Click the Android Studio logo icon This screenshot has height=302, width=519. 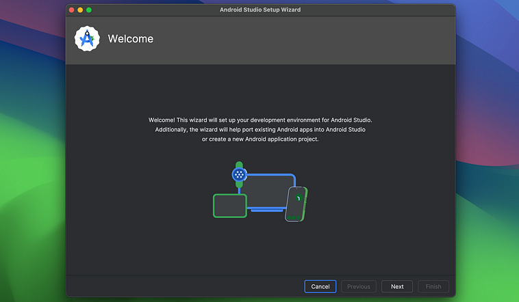(x=87, y=39)
